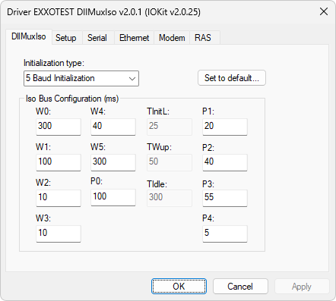Viewport: 336px width, 301px height.
Task: Click the P4 input field
Action: coord(225,234)
